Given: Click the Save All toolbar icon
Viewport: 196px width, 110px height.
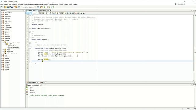Looking at the screenshot, I should [x=12, y=7].
